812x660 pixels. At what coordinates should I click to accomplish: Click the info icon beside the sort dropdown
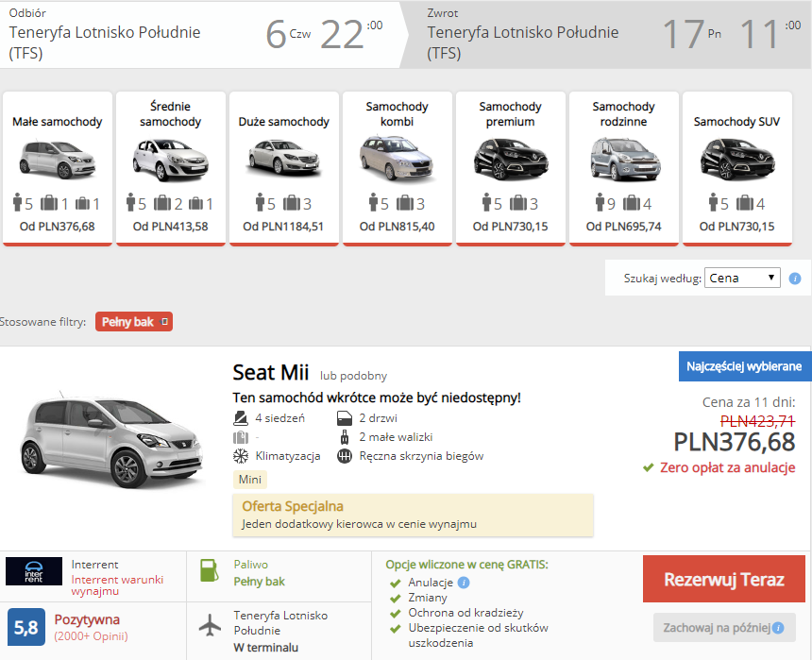(794, 279)
